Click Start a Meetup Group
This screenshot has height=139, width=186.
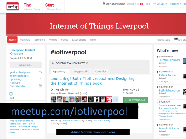[53, 7]
